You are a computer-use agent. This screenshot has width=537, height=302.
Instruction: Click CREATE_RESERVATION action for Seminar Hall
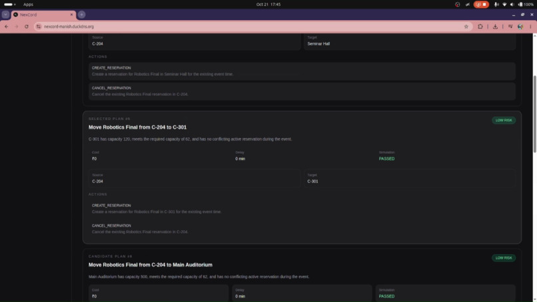[x=302, y=71]
